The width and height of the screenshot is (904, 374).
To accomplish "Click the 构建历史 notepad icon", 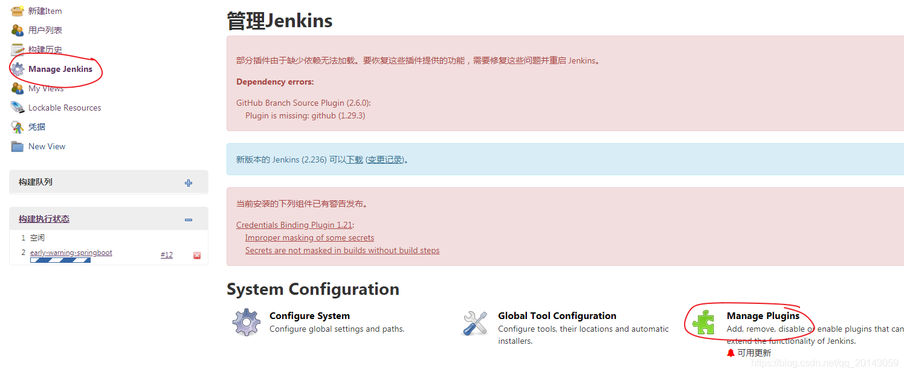I will click(18, 50).
